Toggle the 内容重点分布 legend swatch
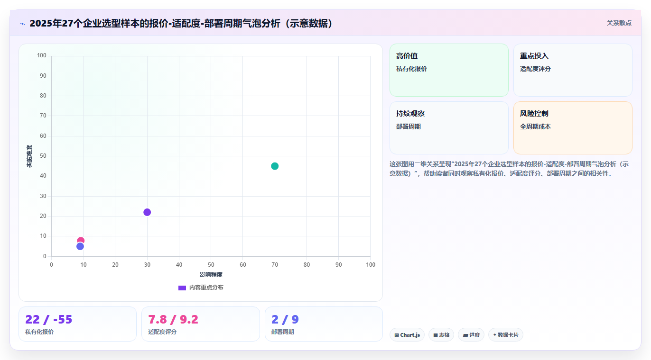651x360 pixels. 182,288
